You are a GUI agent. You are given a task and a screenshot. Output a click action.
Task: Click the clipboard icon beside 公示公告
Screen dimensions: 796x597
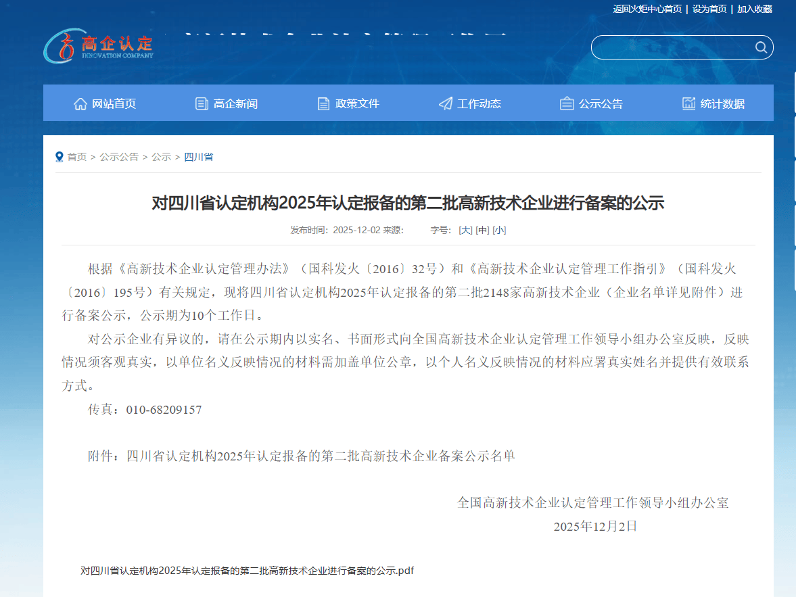(x=567, y=103)
